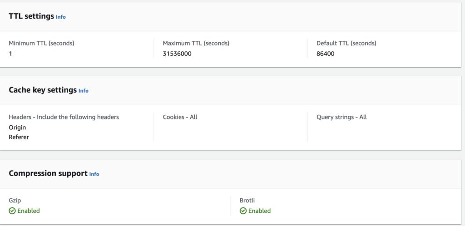
Task: Click the Cache key settings heading
Action: (x=43, y=90)
